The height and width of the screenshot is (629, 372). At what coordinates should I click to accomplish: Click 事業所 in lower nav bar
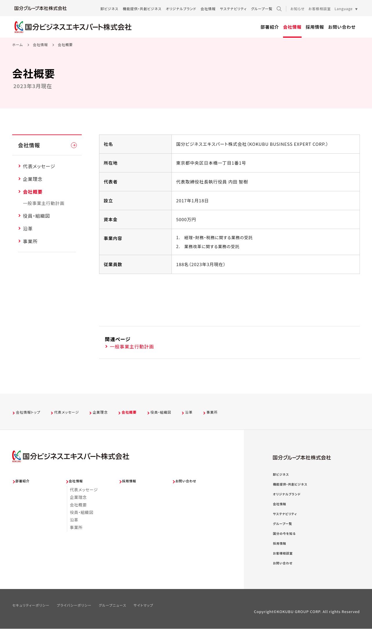(211, 412)
